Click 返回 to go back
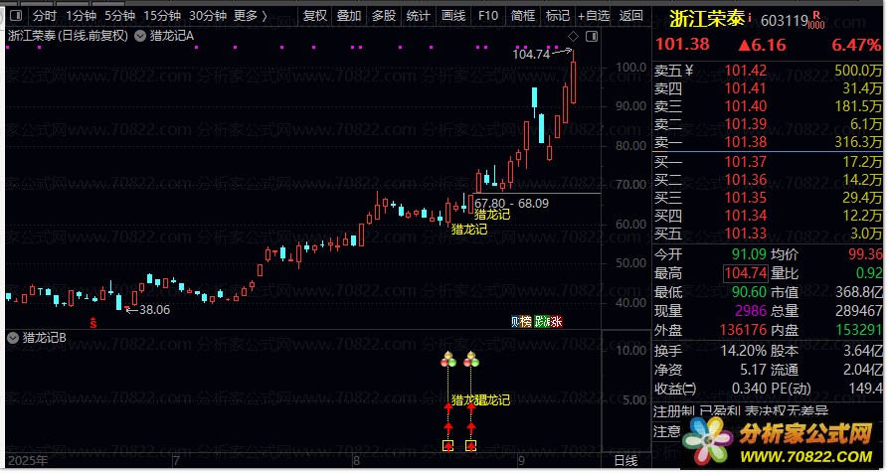The image size is (889, 473). click(x=631, y=15)
